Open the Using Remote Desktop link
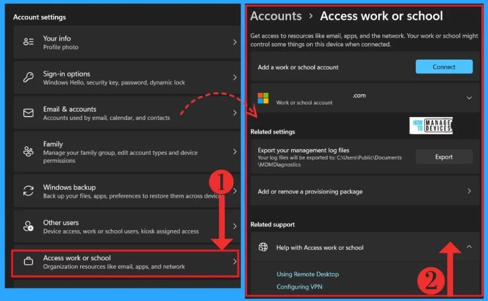Image resolution: width=488 pixels, height=301 pixels. [307, 274]
